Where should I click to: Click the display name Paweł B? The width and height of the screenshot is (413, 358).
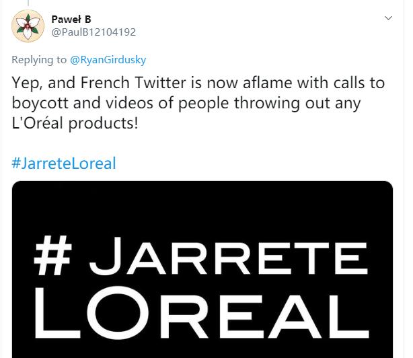(71, 19)
